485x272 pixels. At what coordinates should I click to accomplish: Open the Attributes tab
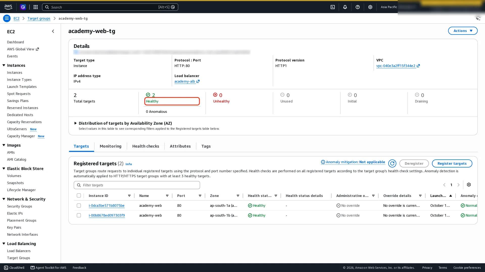pyautogui.click(x=180, y=146)
